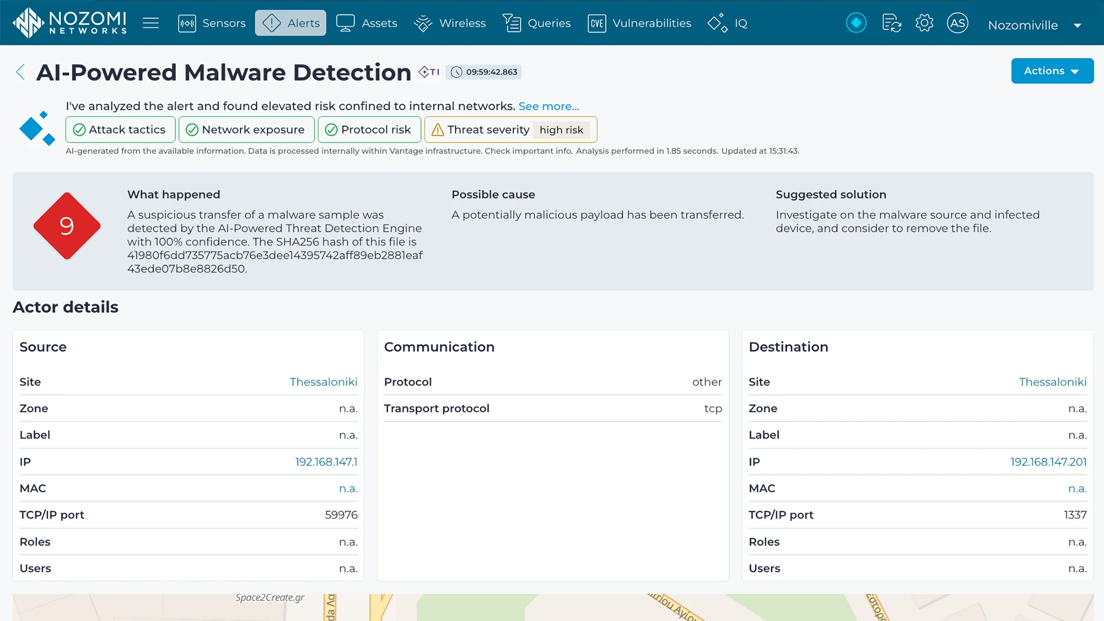Open the Network exposure chip
Viewport: 1104px width, 621px height.
click(247, 130)
